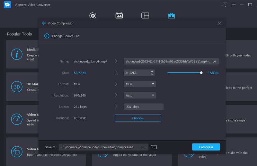This screenshot has width=257, height=166.
Task: Click the plus icon for Change Source File
Action: [x=47, y=36]
